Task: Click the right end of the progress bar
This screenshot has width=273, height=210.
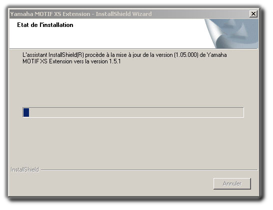Action: (240, 112)
